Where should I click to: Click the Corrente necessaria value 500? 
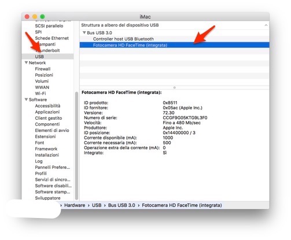coord(167,143)
